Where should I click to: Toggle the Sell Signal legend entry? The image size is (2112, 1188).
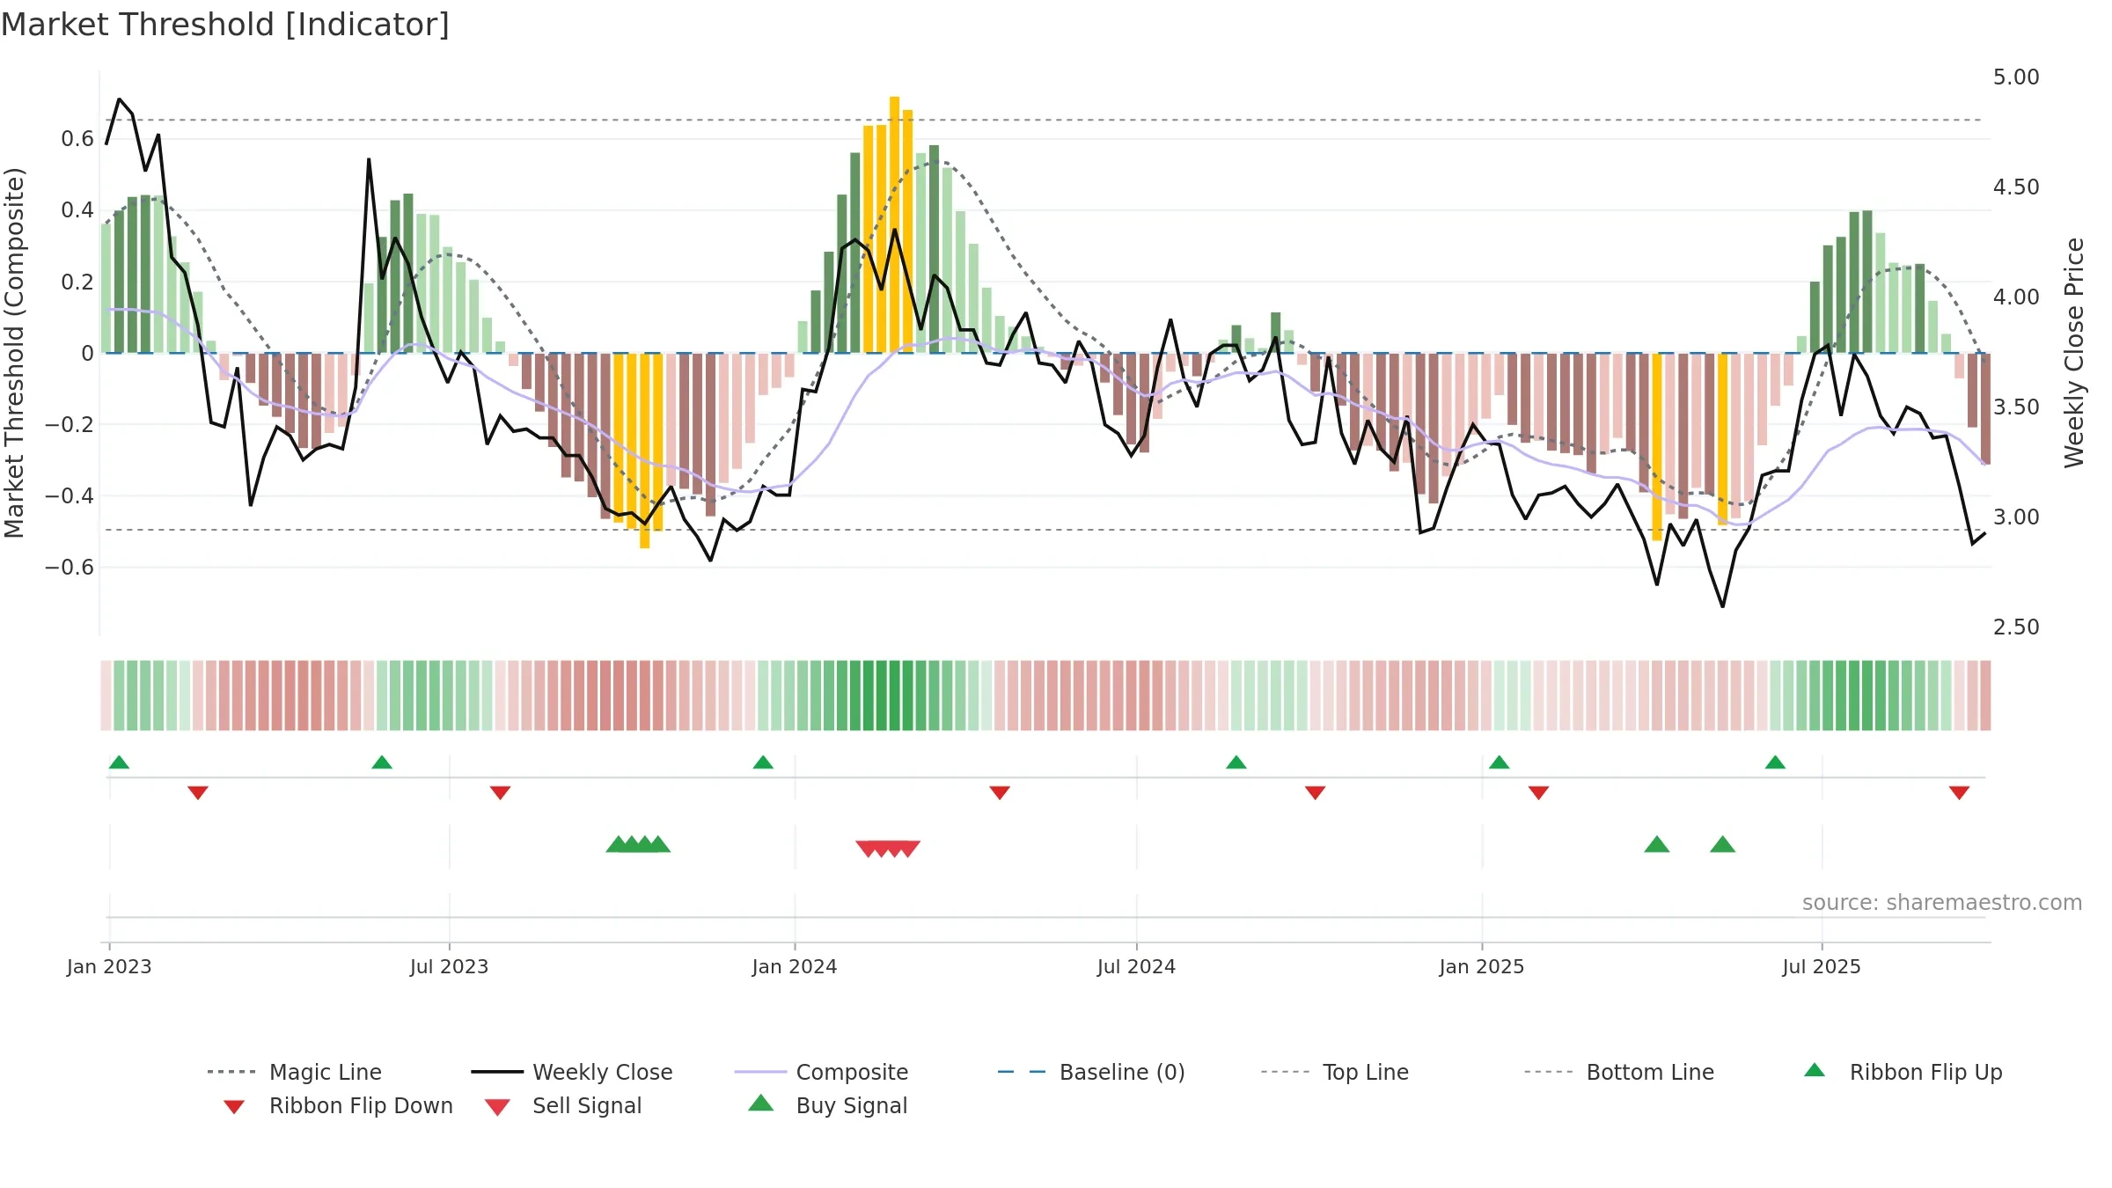tap(563, 1105)
